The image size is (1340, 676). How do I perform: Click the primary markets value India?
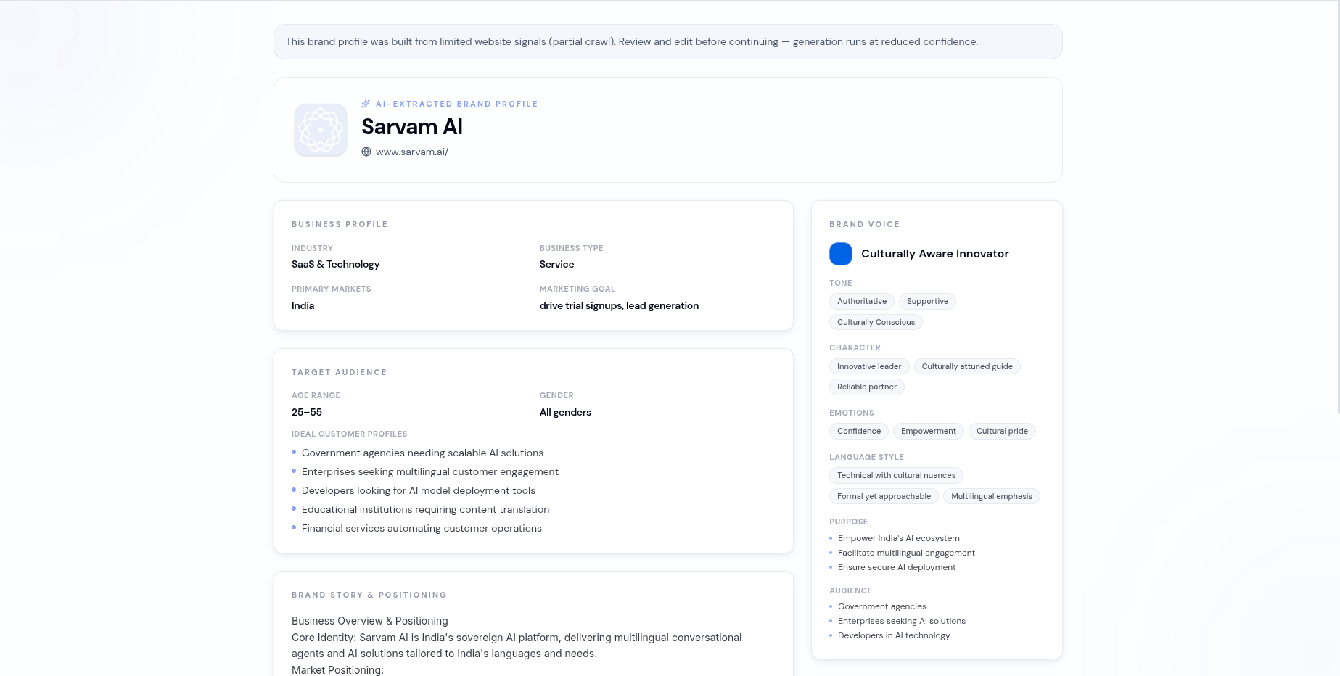[303, 306]
